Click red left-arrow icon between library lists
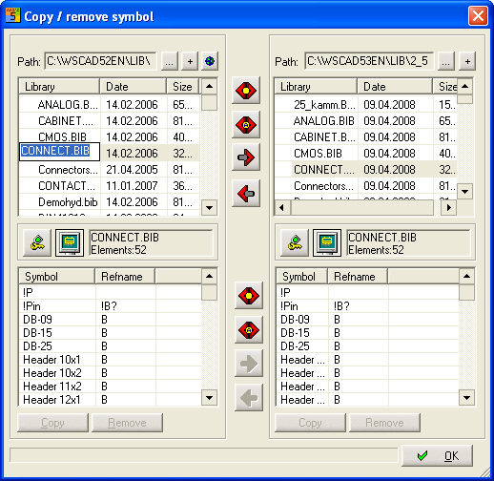The height and width of the screenshot is (481, 494). click(246, 193)
